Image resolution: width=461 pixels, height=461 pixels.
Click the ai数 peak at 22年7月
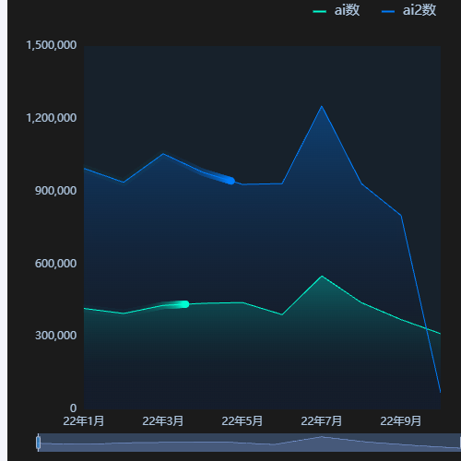coord(322,276)
